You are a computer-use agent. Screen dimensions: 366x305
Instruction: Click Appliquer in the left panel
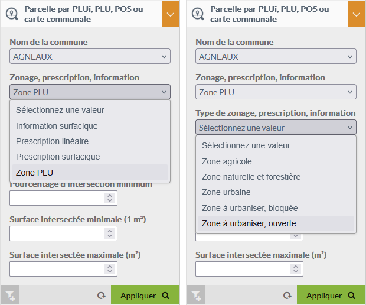pos(145,296)
